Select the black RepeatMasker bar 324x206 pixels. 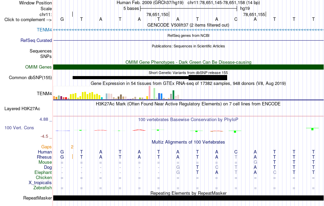[x=188, y=198]
